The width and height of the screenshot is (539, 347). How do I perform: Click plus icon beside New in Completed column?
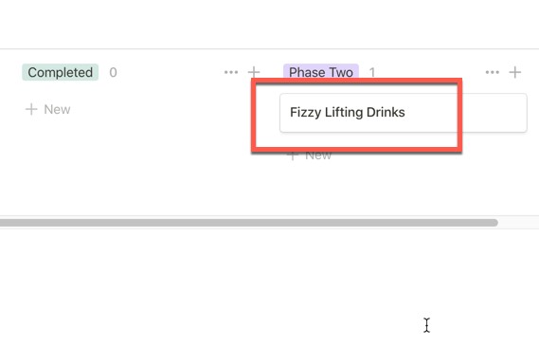tap(31, 109)
